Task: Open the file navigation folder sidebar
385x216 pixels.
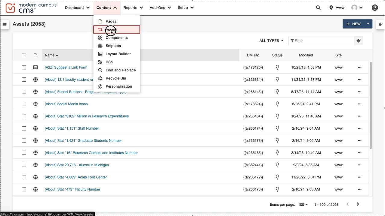Action: [5, 24]
